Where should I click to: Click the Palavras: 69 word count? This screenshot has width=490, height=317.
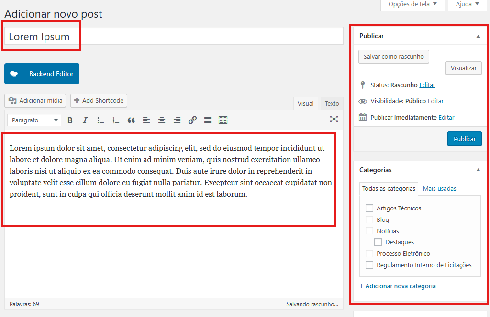[24, 304]
